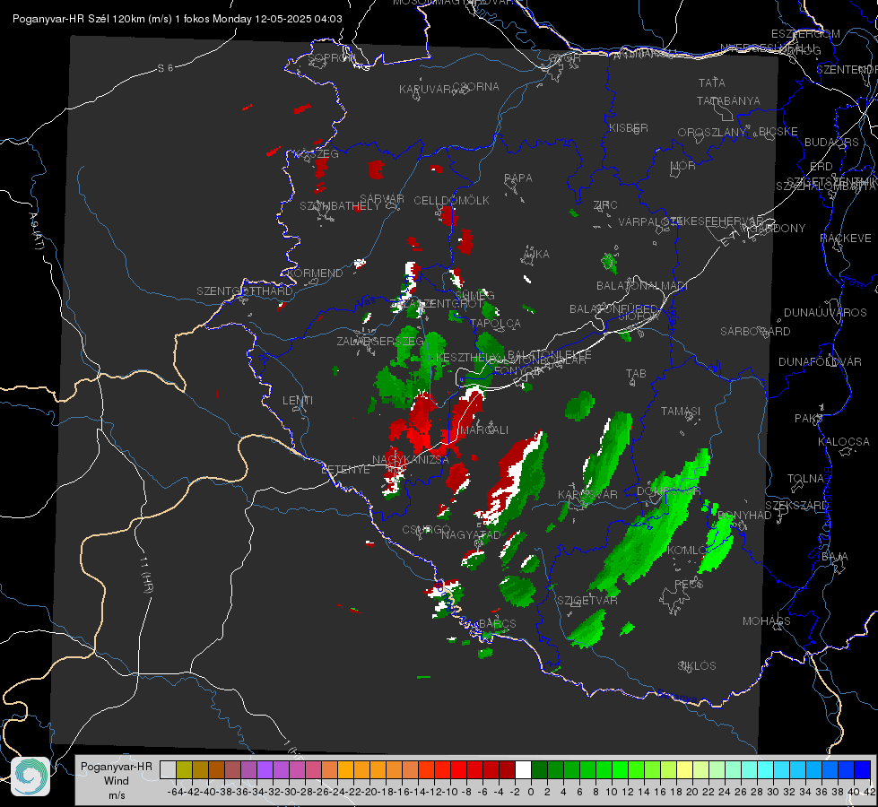Click the LENTI town label
Viewport: 878px width, 807px height.
point(298,401)
